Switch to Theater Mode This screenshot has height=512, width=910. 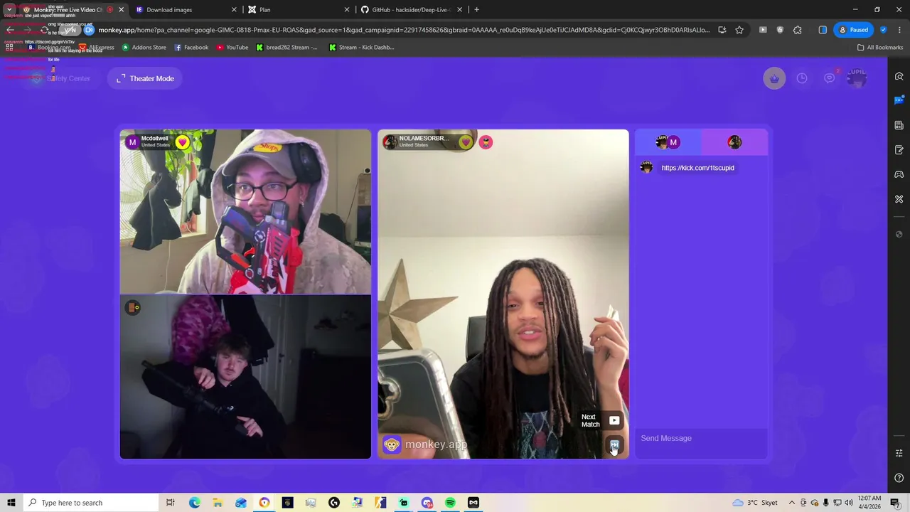[145, 78]
